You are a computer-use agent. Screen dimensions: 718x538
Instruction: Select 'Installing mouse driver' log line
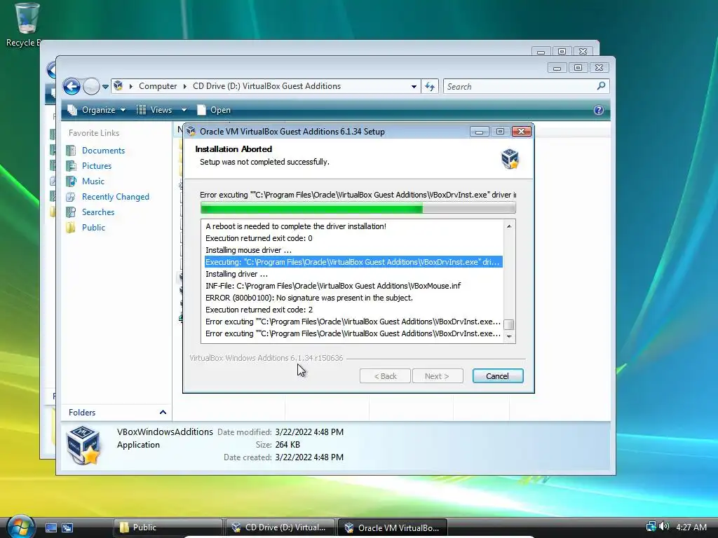tap(249, 250)
